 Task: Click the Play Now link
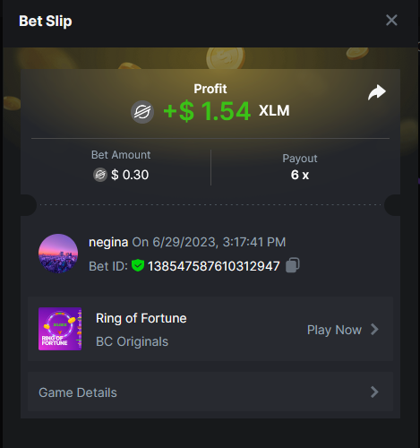334,330
